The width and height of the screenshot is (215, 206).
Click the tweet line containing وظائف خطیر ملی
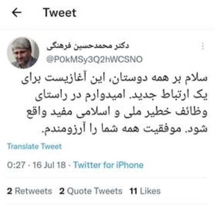coord(117,112)
